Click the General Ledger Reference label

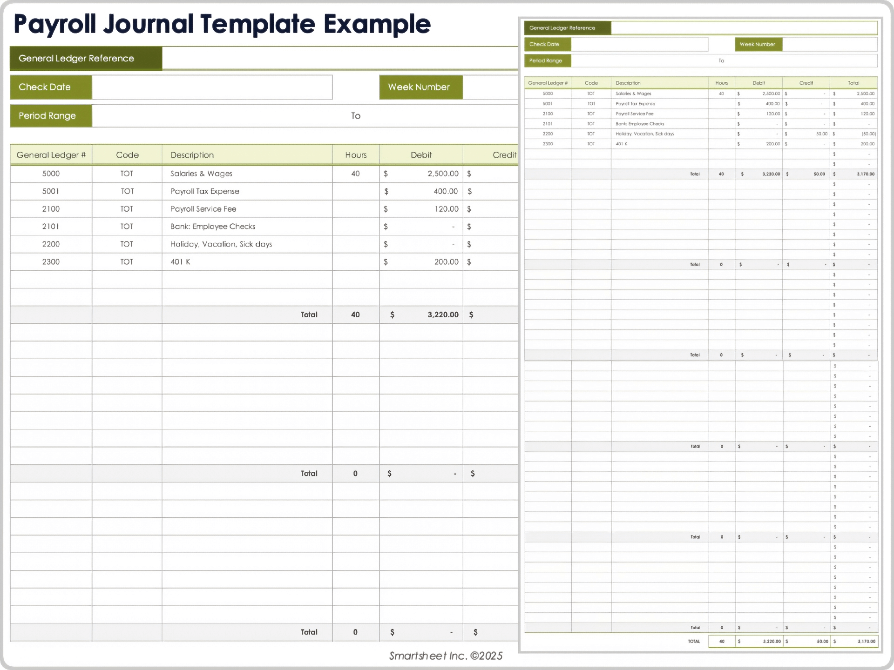(76, 58)
